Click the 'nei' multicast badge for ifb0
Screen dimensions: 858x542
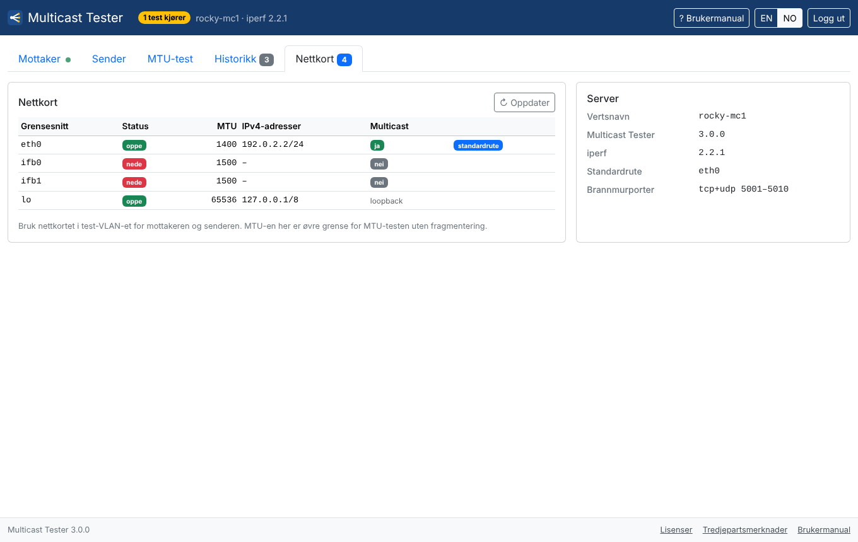click(x=379, y=164)
